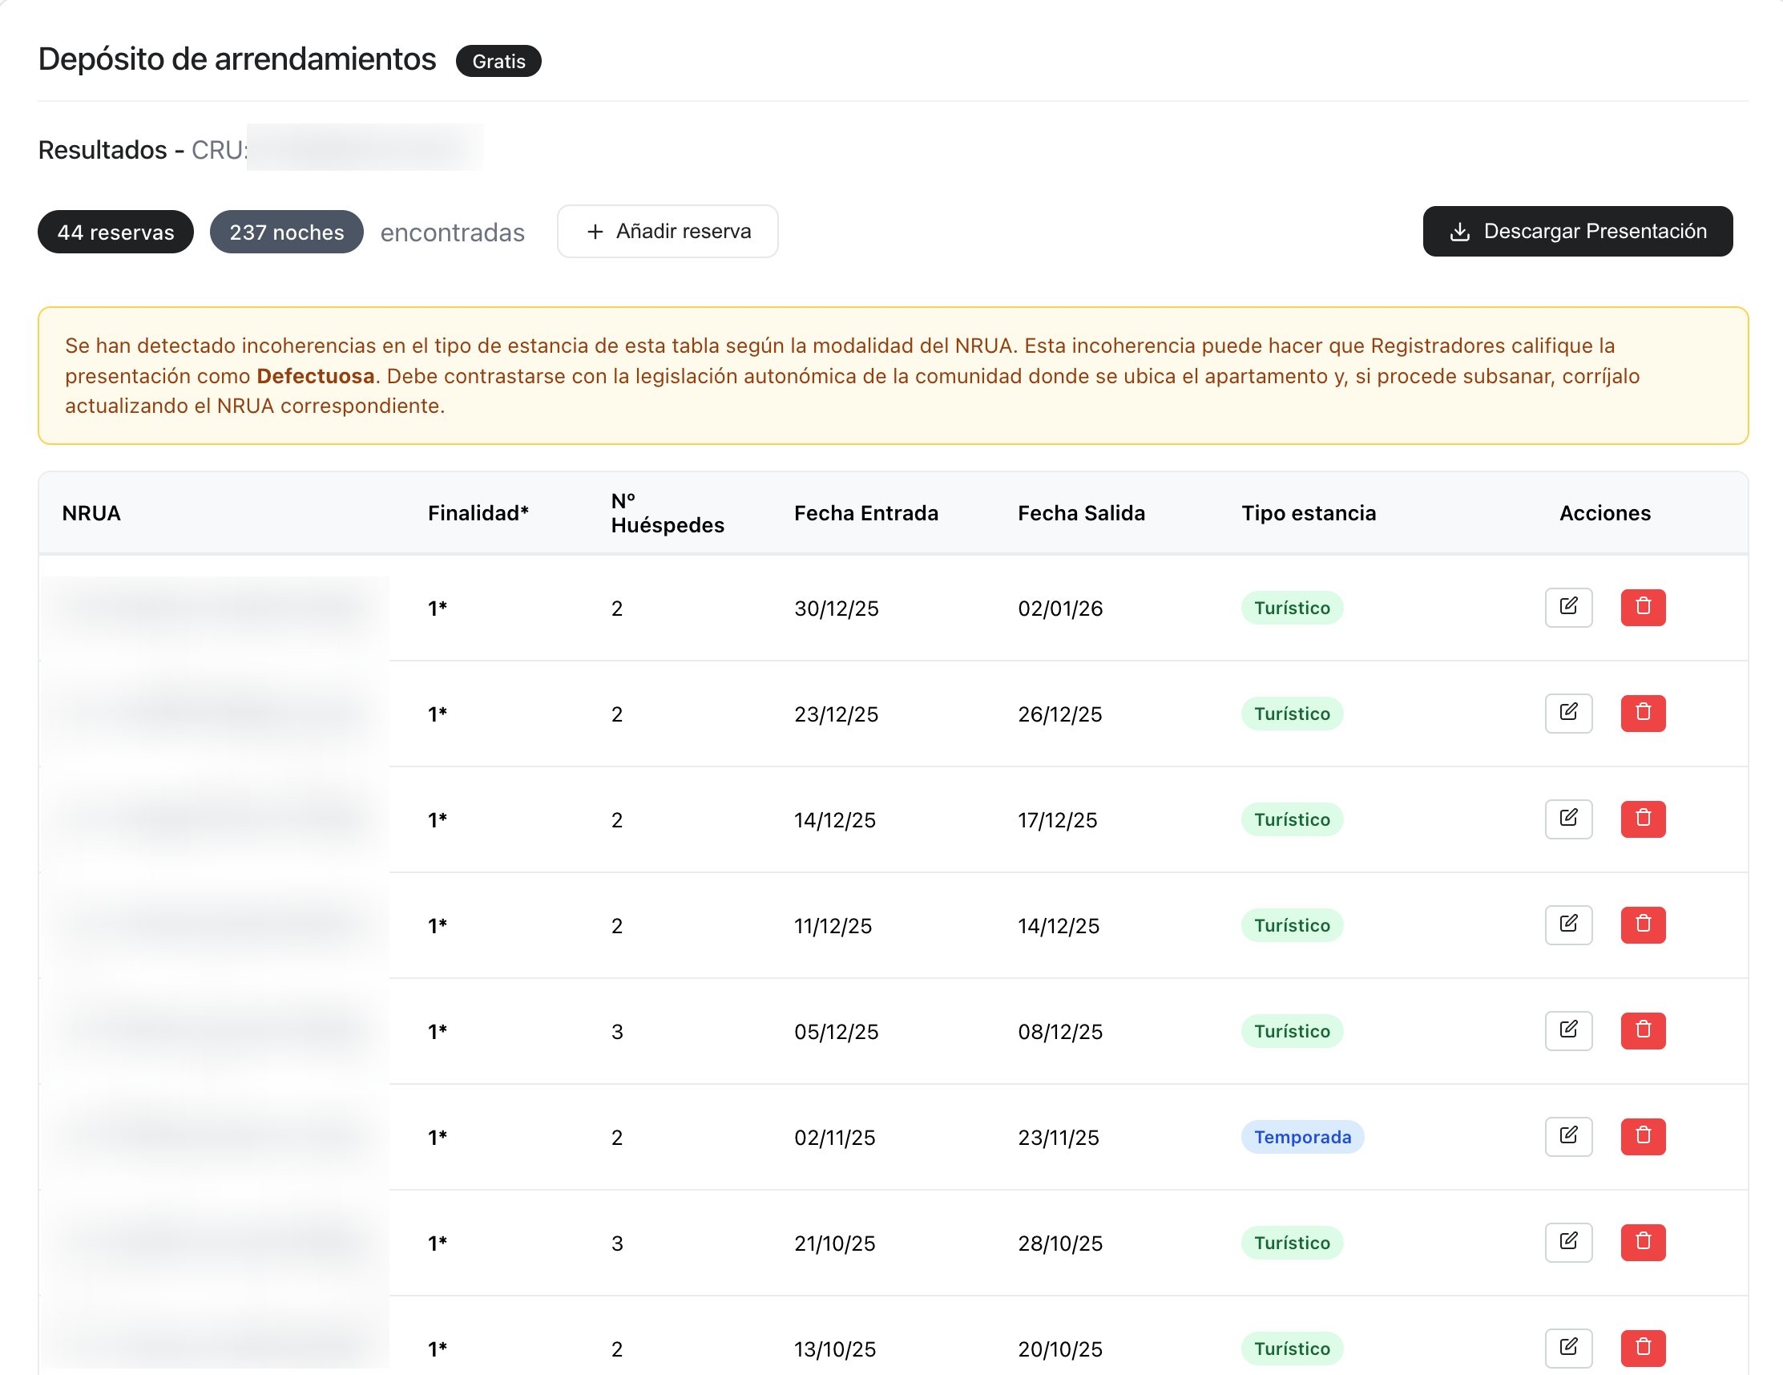Click the exit date 20/10/25

[1059, 1349]
